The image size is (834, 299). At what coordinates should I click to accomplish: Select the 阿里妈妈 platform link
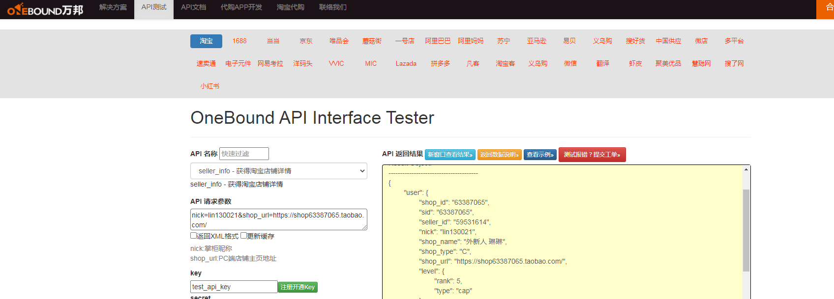point(471,41)
